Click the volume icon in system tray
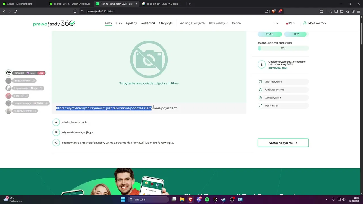Screen dimensions: 363x204 (344, 199)
